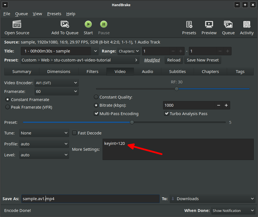258x217 pixels.
Task: Open the Video Encoder dropdown
Action: (56, 83)
